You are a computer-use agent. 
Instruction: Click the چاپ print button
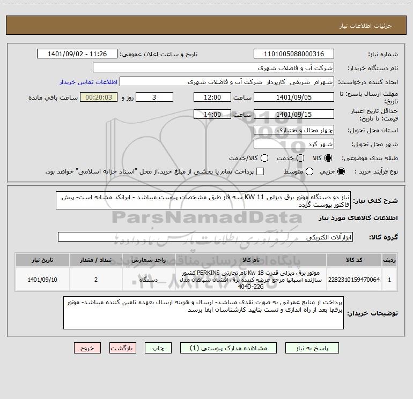click(158, 348)
